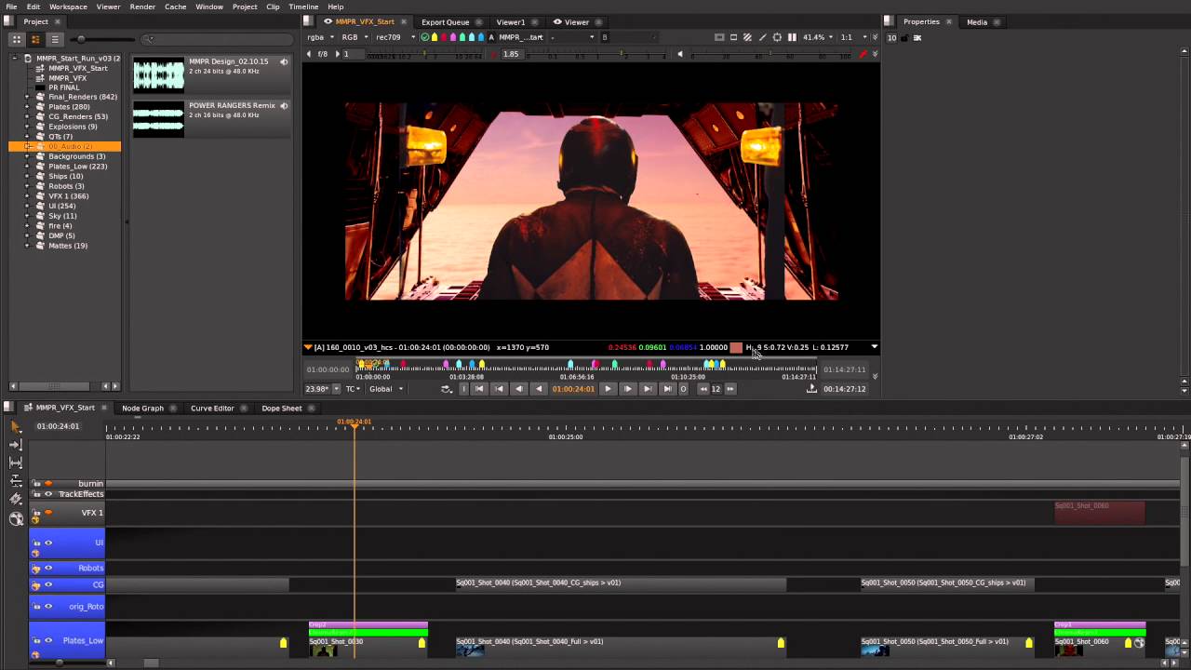
Task: Select the razor cut tool in timeline
Action: point(15,500)
